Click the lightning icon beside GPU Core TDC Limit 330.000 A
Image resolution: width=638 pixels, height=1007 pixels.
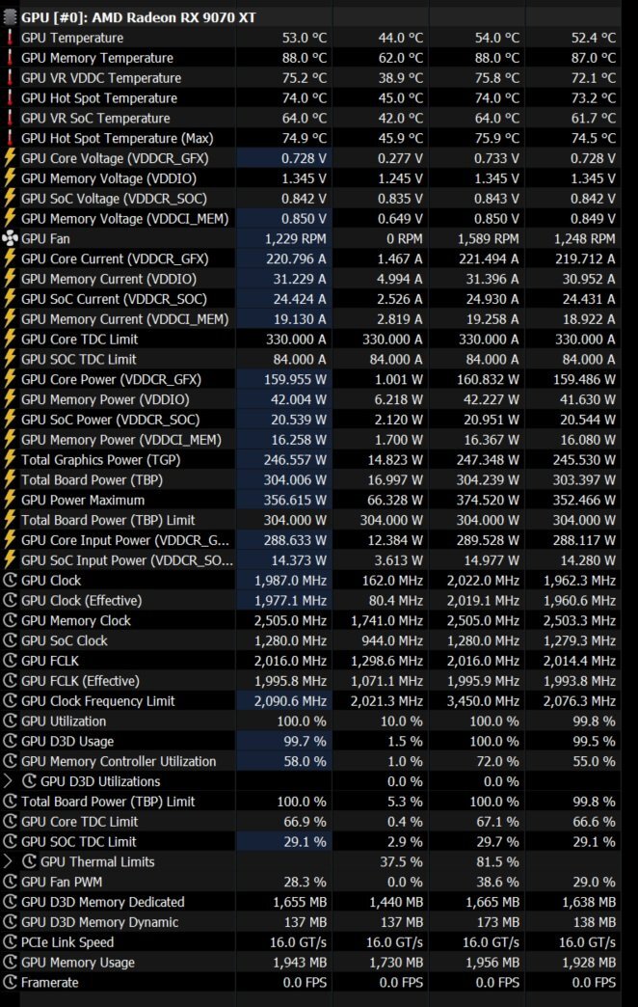[x=10, y=340]
